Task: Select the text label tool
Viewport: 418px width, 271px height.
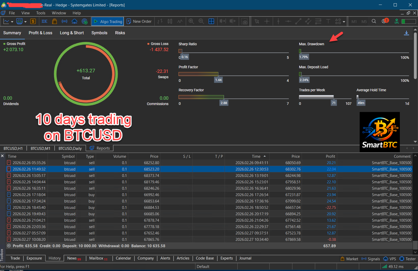Action: [x=328, y=21]
